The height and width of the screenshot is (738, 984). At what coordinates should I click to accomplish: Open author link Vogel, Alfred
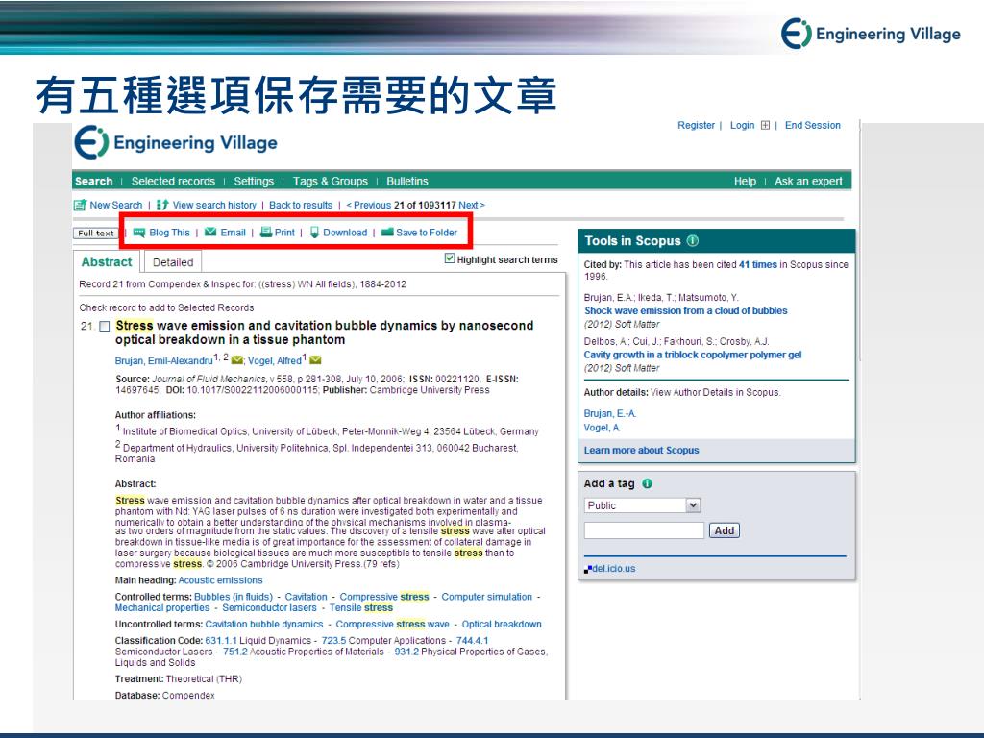pos(275,361)
